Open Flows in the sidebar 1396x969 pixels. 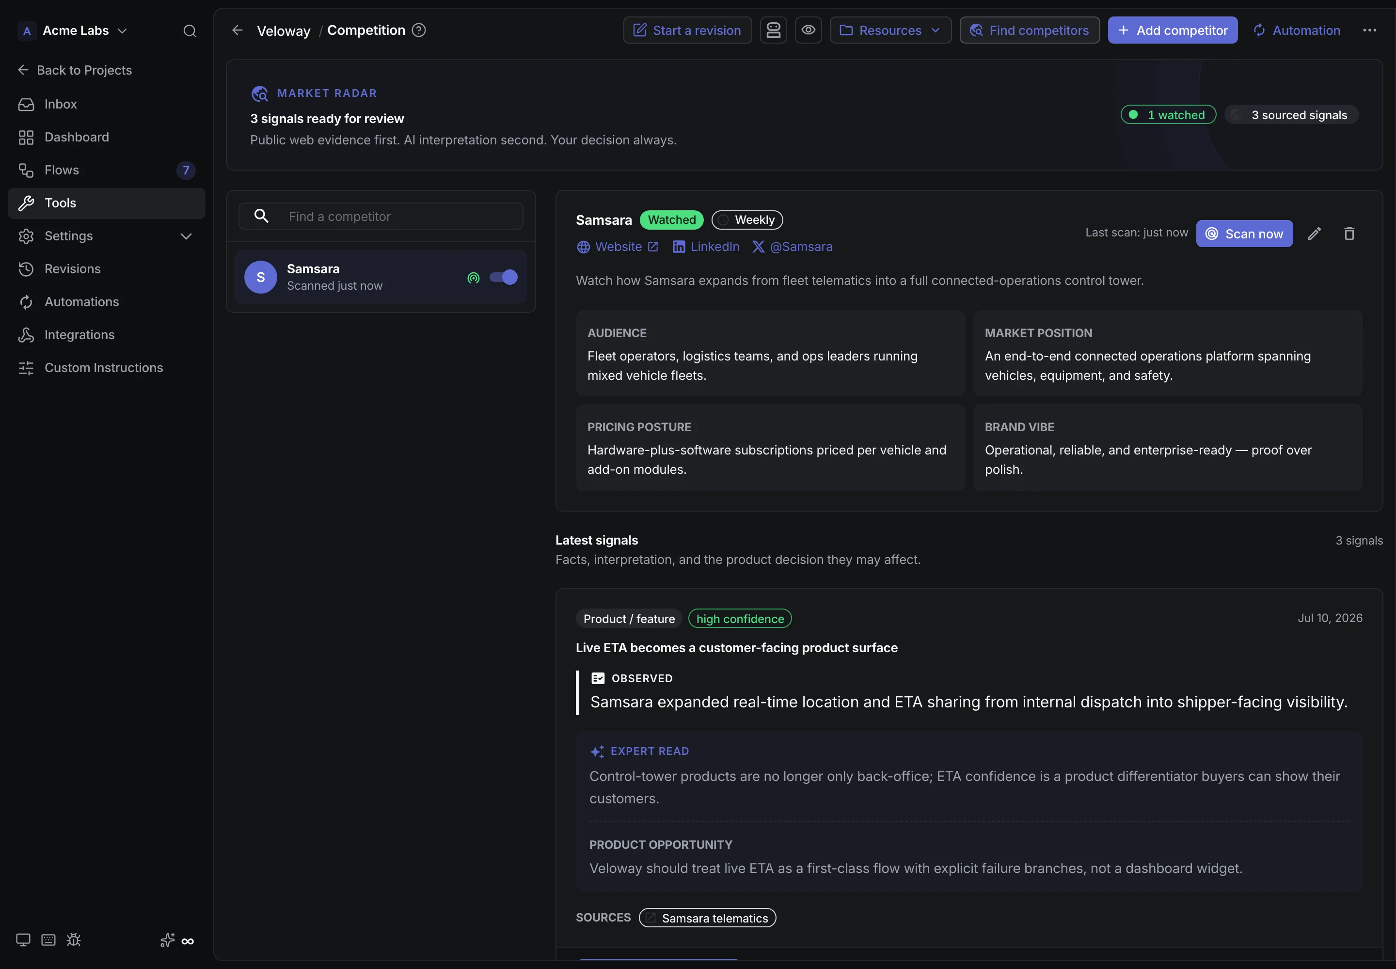point(106,170)
